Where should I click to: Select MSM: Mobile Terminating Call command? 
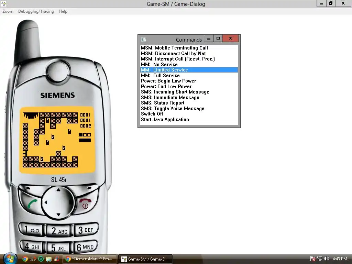[189, 48]
